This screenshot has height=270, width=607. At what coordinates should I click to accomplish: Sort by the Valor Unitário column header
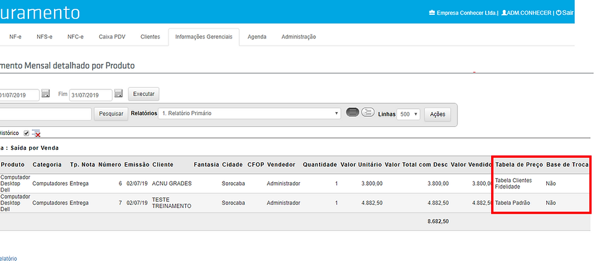click(361, 164)
